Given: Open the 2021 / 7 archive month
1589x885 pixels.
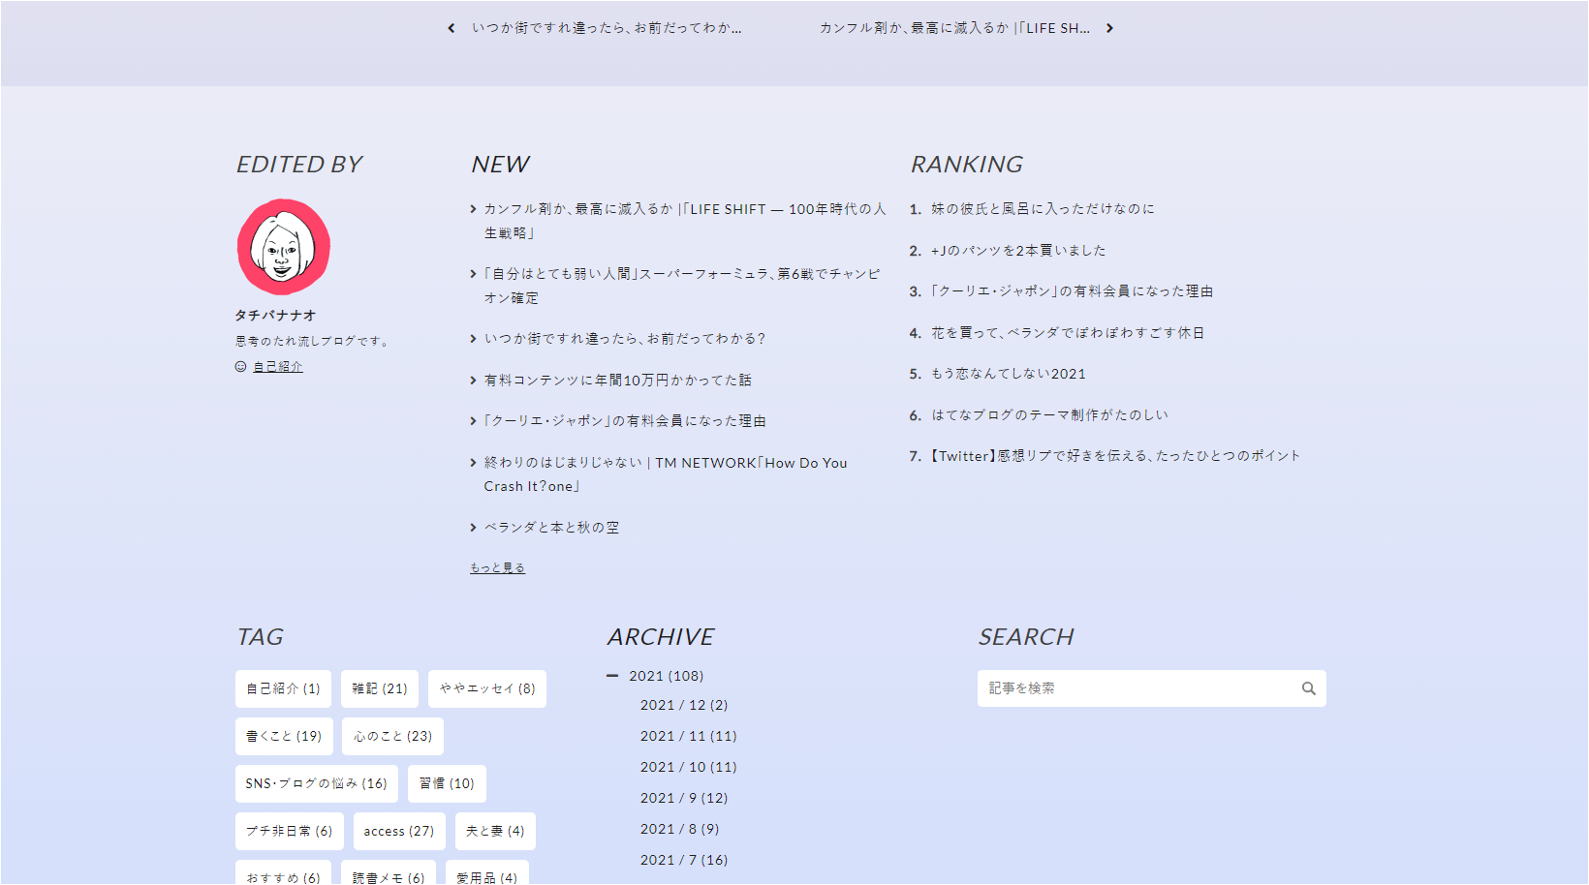Looking at the screenshot, I should click(x=684, y=859).
